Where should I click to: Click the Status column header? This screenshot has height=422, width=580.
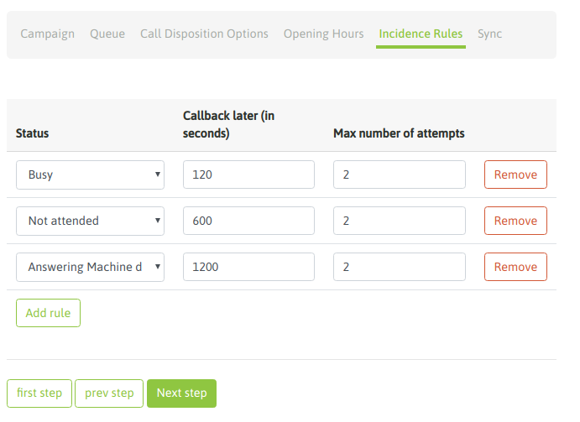tap(32, 133)
